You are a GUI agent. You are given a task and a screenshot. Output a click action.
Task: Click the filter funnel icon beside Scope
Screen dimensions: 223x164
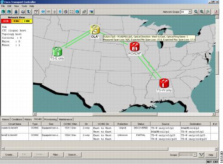[201, 155]
